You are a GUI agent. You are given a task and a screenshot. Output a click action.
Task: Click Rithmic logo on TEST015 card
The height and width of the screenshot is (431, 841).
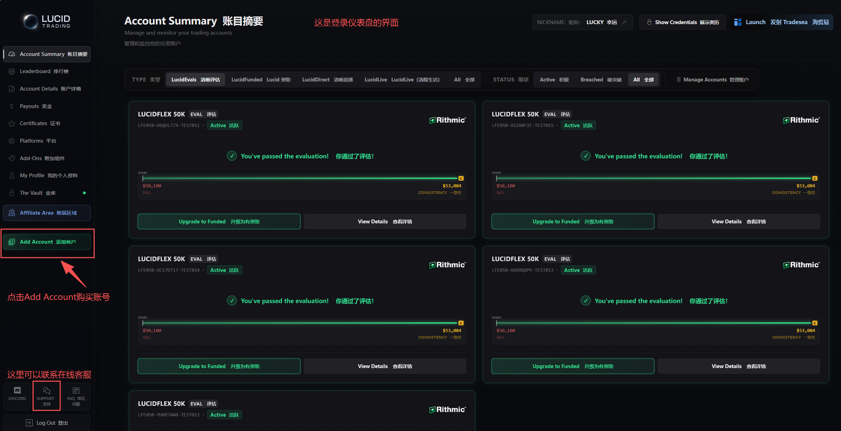801,120
